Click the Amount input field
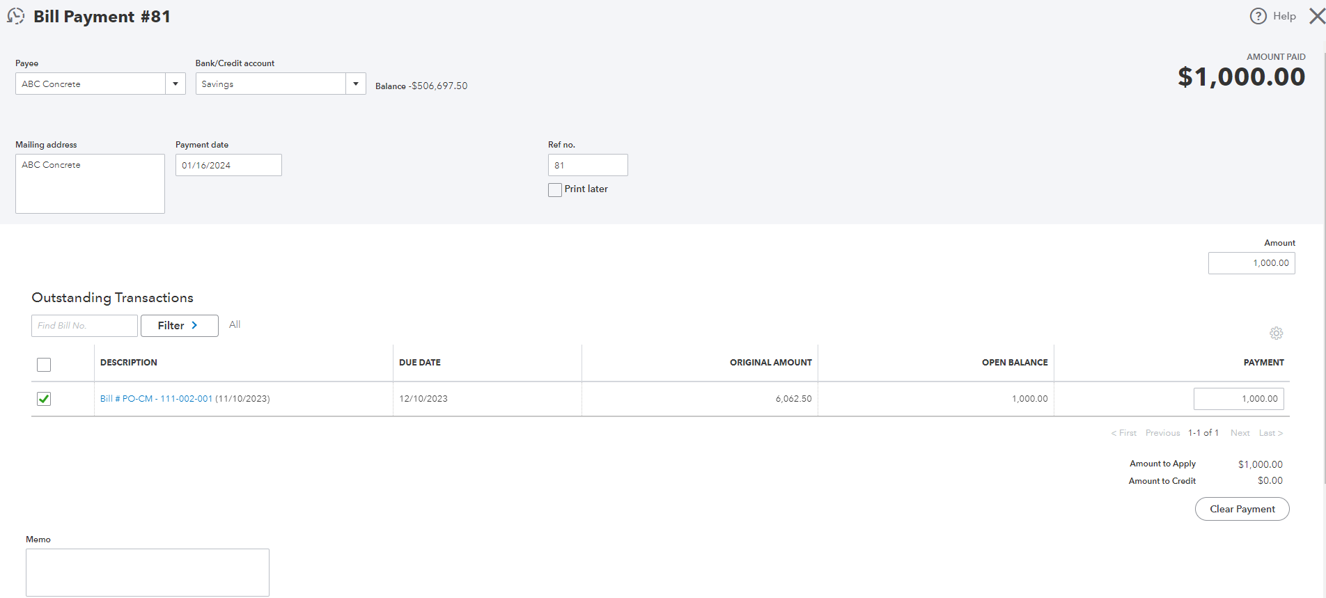1326x598 pixels. click(x=1251, y=263)
